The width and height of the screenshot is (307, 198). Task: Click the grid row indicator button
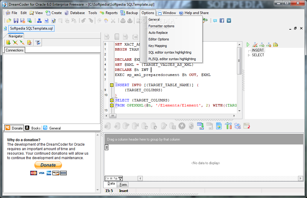pyautogui.click(x=107, y=147)
